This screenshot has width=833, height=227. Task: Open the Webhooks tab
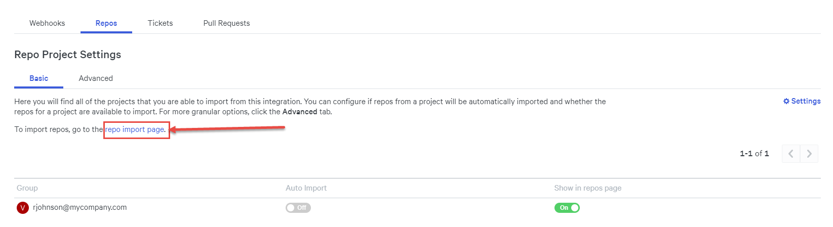point(47,23)
